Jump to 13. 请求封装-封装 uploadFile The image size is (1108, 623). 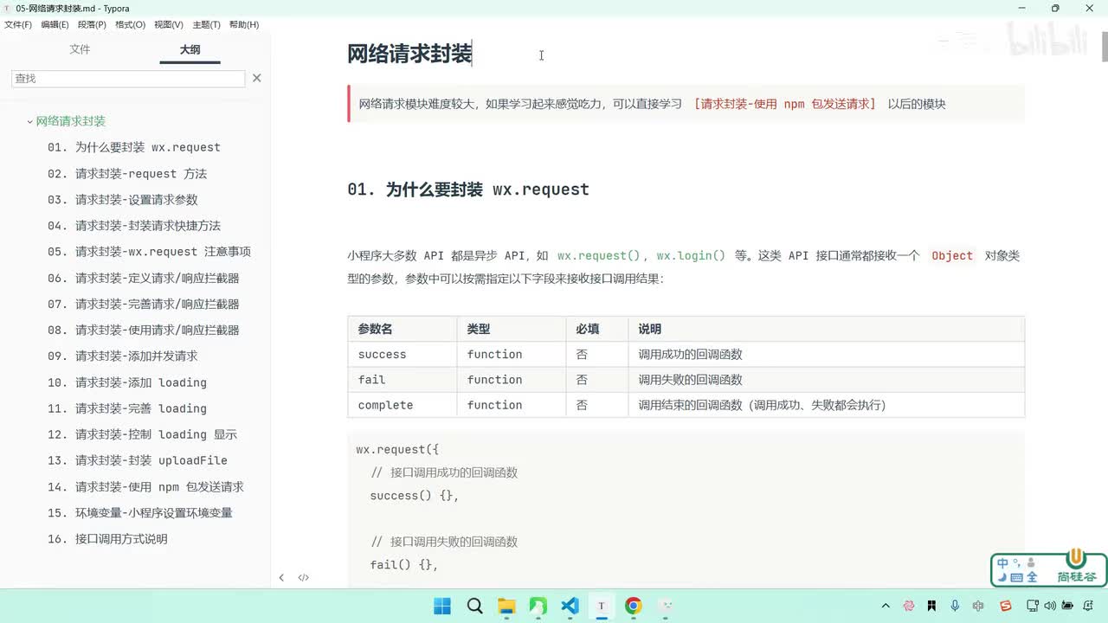[138, 460]
